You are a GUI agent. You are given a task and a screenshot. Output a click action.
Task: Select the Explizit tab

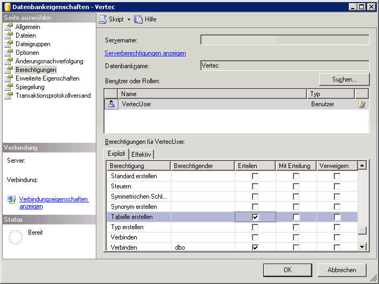coord(116,154)
